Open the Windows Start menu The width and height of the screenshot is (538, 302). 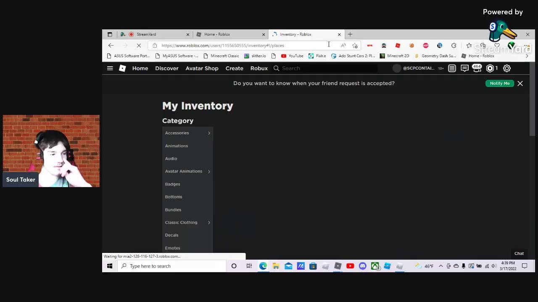pyautogui.click(x=110, y=266)
